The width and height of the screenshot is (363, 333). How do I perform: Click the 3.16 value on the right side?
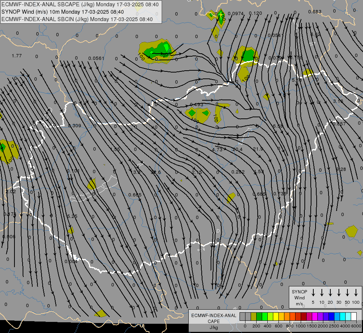point(338,101)
